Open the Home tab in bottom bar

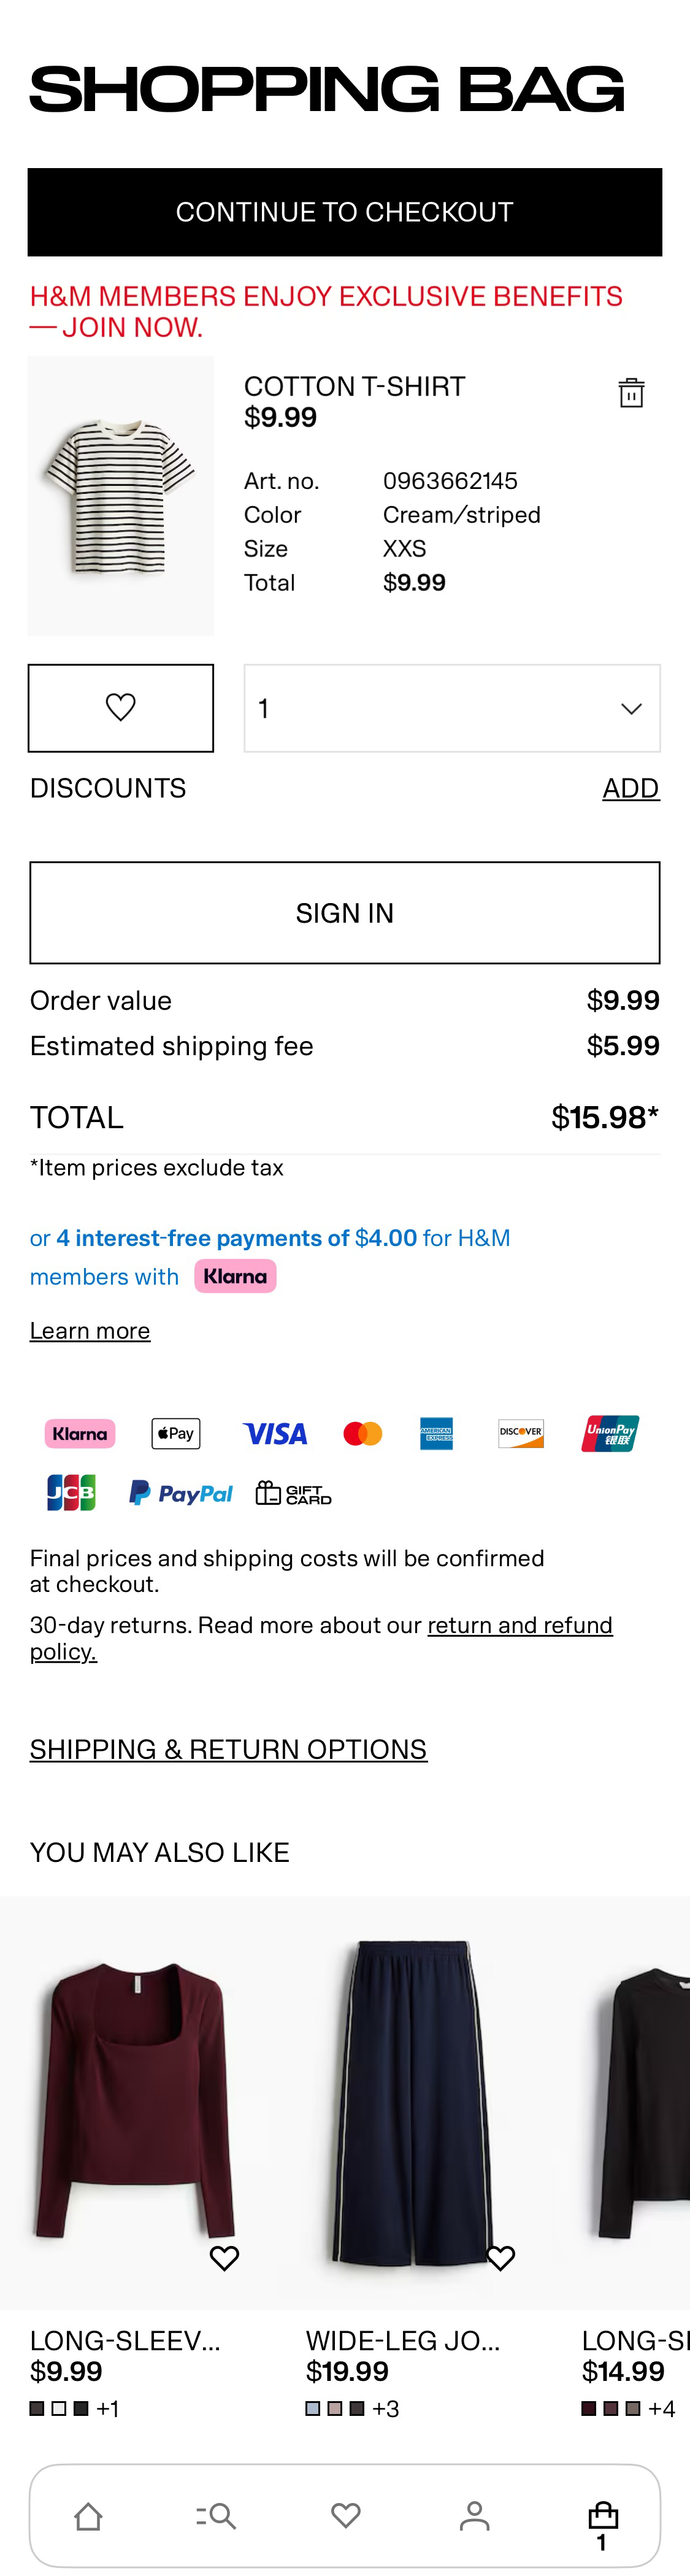click(x=88, y=2516)
